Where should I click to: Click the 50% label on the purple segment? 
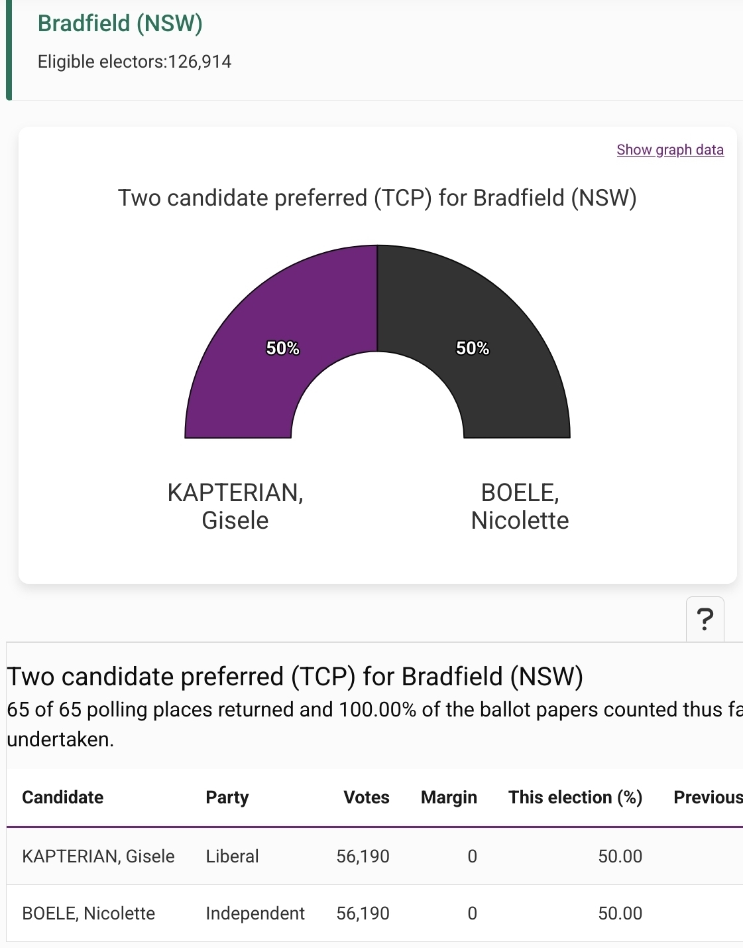click(283, 348)
